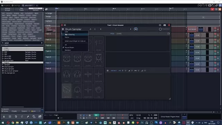Click the pan bowtie icon in pad strip
This screenshot has width=222, height=125.
click(135, 70)
